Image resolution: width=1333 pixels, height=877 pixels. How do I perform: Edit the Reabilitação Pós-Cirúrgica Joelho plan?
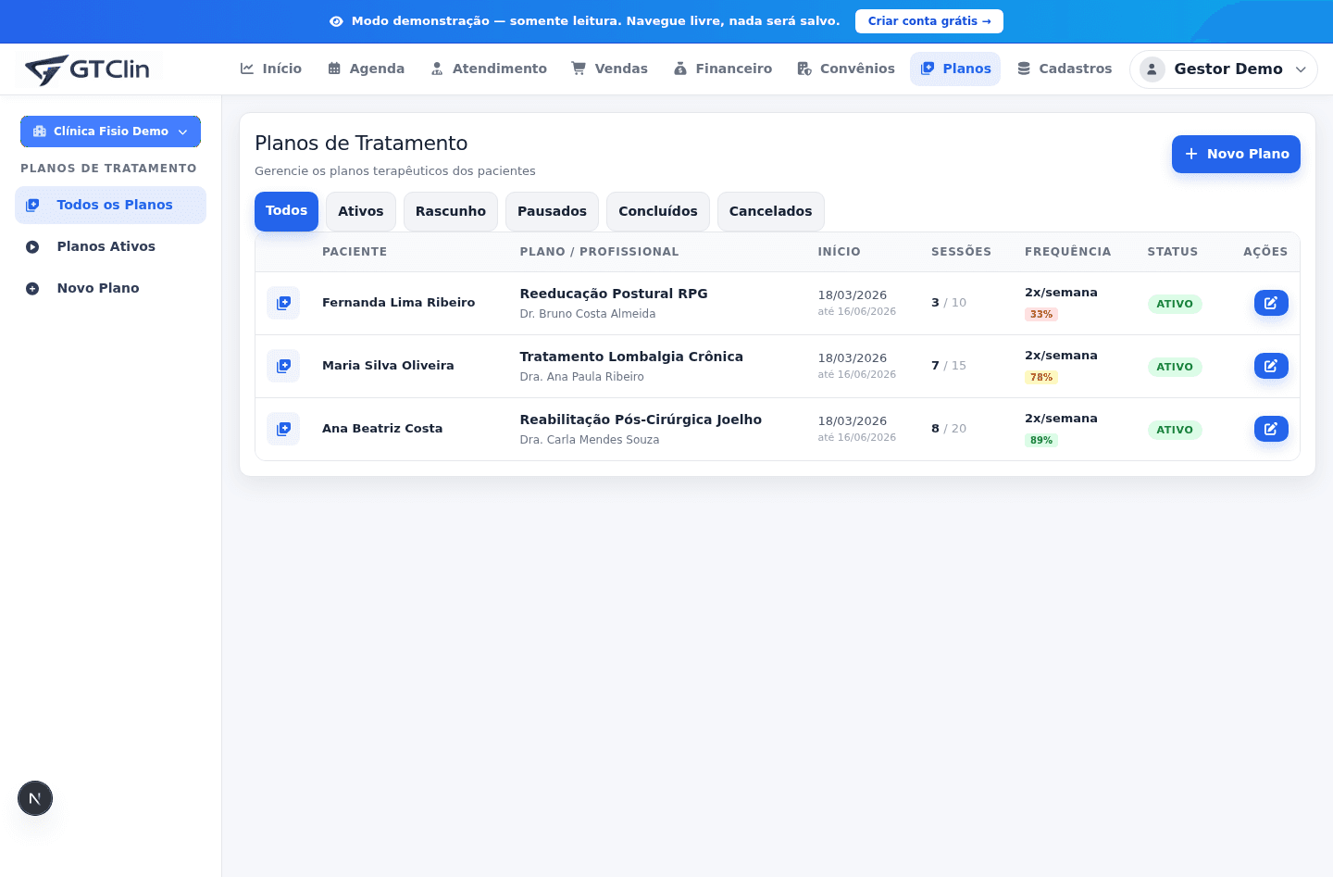coord(1271,429)
